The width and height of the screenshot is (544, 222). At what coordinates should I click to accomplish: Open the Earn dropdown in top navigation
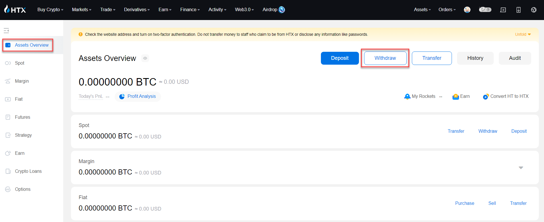tap(165, 10)
